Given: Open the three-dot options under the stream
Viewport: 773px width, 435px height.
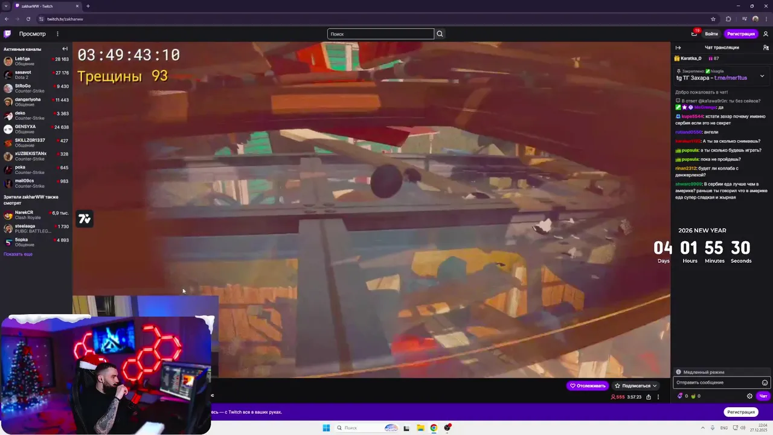Looking at the screenshot, I should 658,397.
